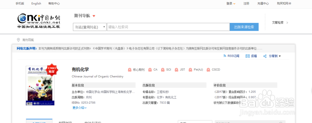Open the 充值中心 link
The image size is (312, 123).
(263, 3)
